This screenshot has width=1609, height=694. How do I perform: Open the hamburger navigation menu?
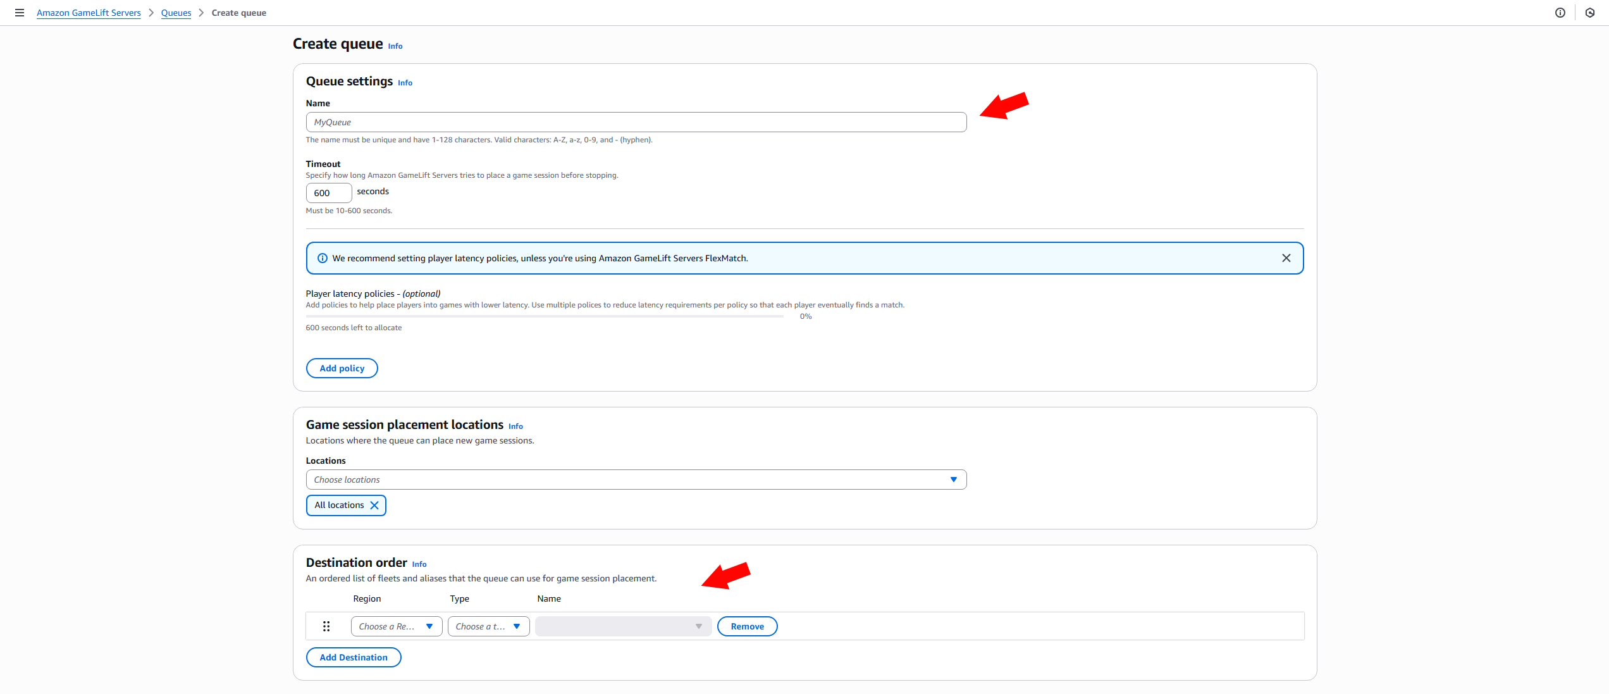coord(20,13)
